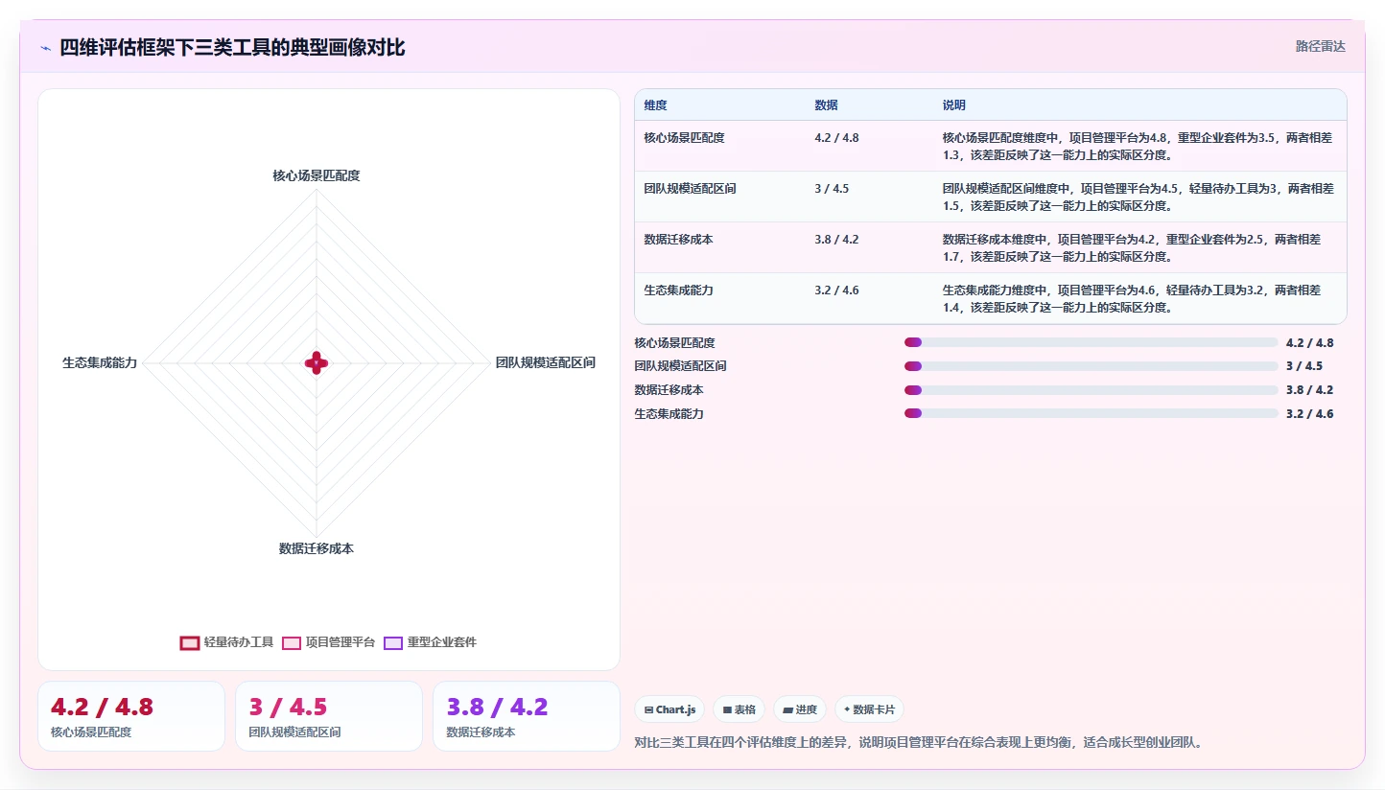1385x790 pixels.
Task: Click the 核心场景匹配度 progress bar
Action: 1091,342
